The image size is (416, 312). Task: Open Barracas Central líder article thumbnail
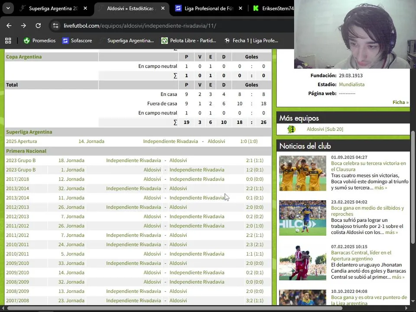pos(302,263)
